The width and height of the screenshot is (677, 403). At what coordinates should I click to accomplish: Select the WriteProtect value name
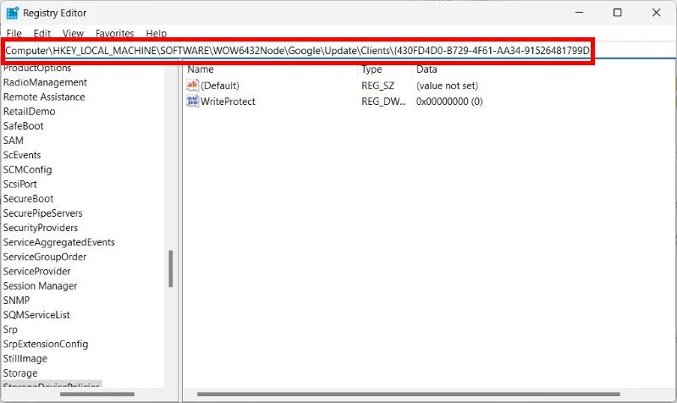(228, 102)
